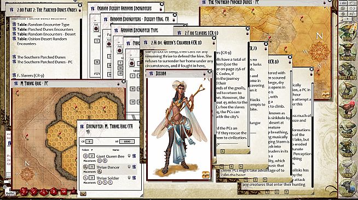Viewport: 358px width, 200px height.
Task: Open the Items sidebar button with red goblin
Action: tap(347, 109)
